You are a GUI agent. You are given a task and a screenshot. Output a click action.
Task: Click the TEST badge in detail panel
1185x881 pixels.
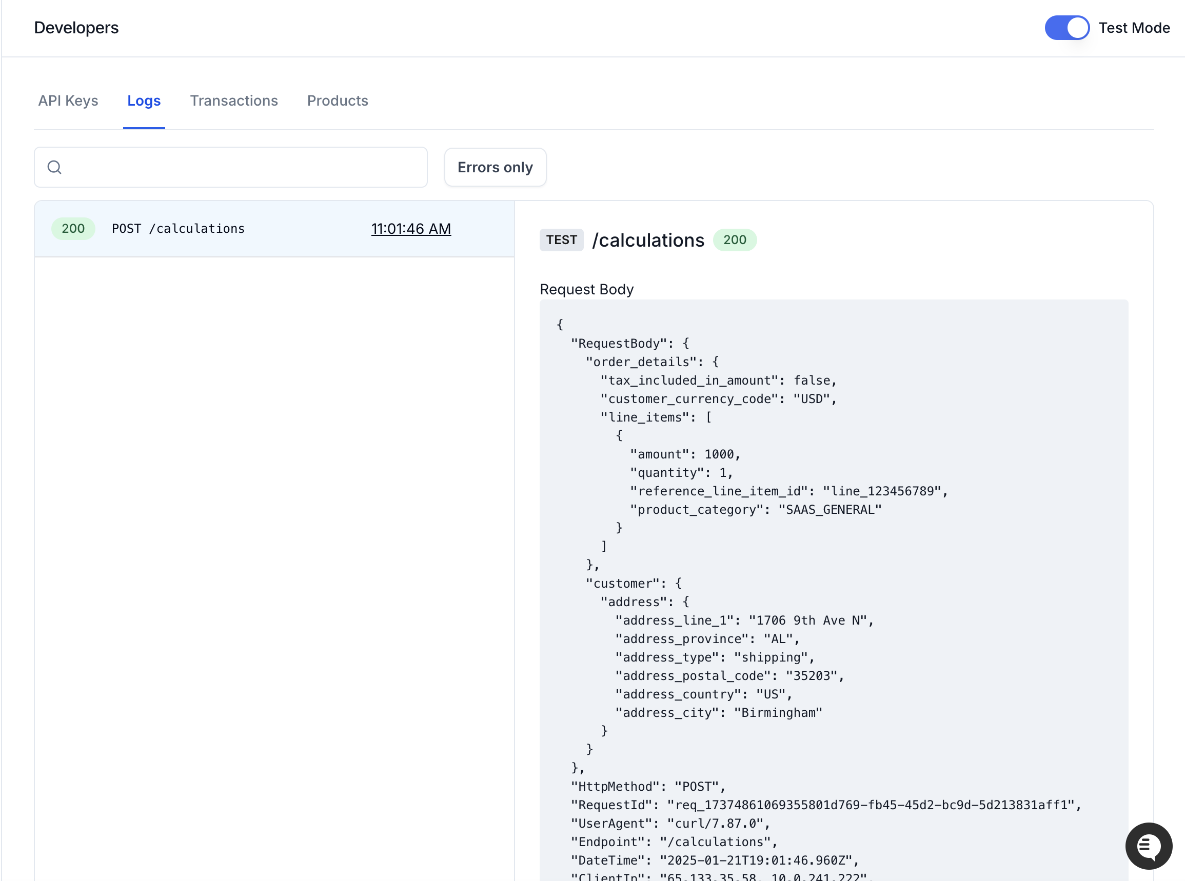pos(561,240)
